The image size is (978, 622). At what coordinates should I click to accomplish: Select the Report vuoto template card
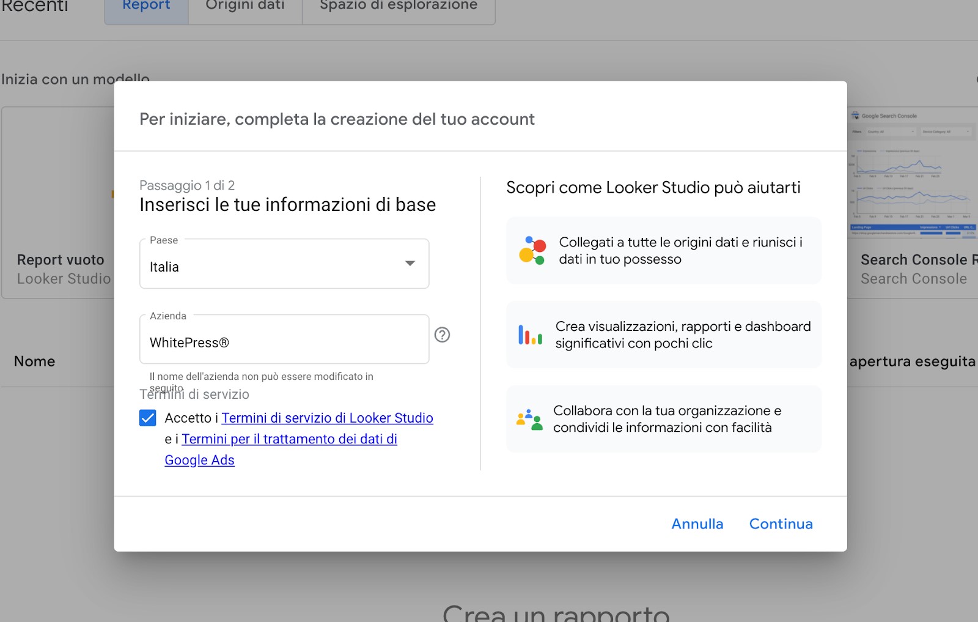point(58,202)
